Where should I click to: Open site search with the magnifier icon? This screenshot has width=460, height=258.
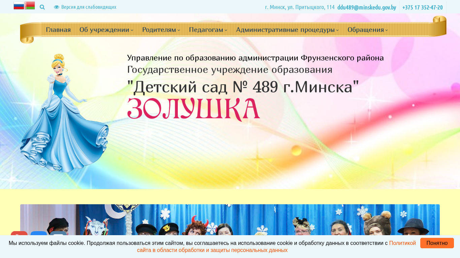42,7
